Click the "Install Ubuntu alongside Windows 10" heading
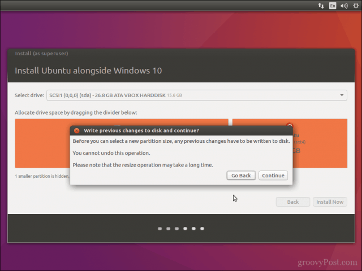Screen dimensions: 362x271 click(88, 71)
